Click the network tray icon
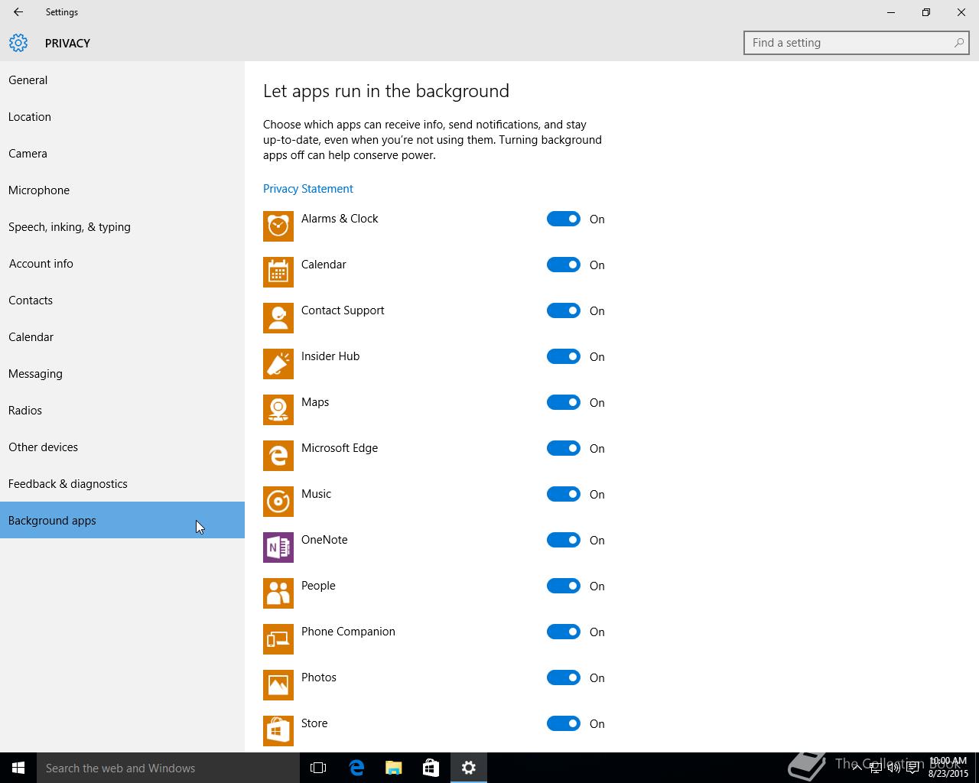This screenshot has width=979, height=783. (875, 768)
